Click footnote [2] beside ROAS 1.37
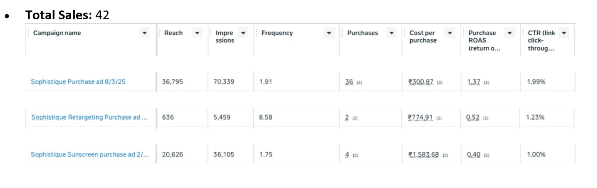The height and width of the screenshot is (188, 597). [x=487, y=83]
